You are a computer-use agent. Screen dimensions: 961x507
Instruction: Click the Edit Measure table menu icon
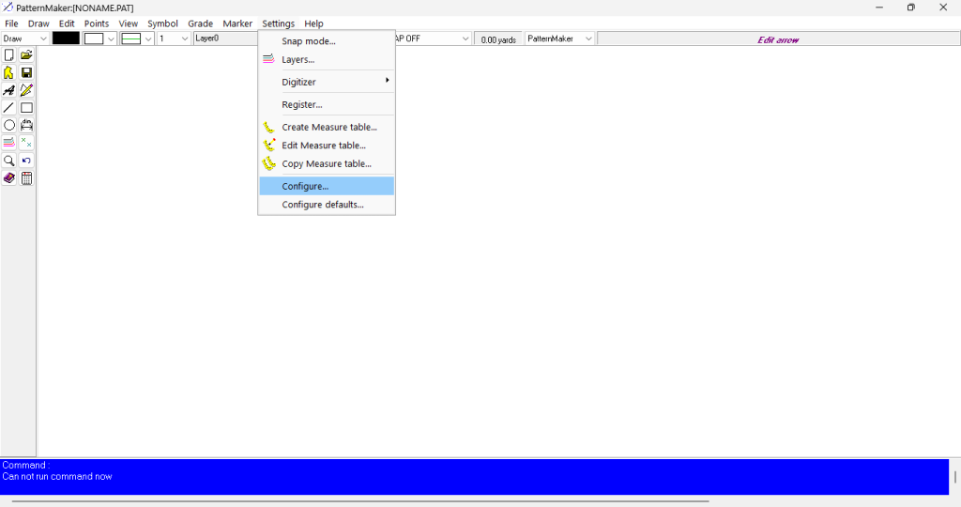268,146
